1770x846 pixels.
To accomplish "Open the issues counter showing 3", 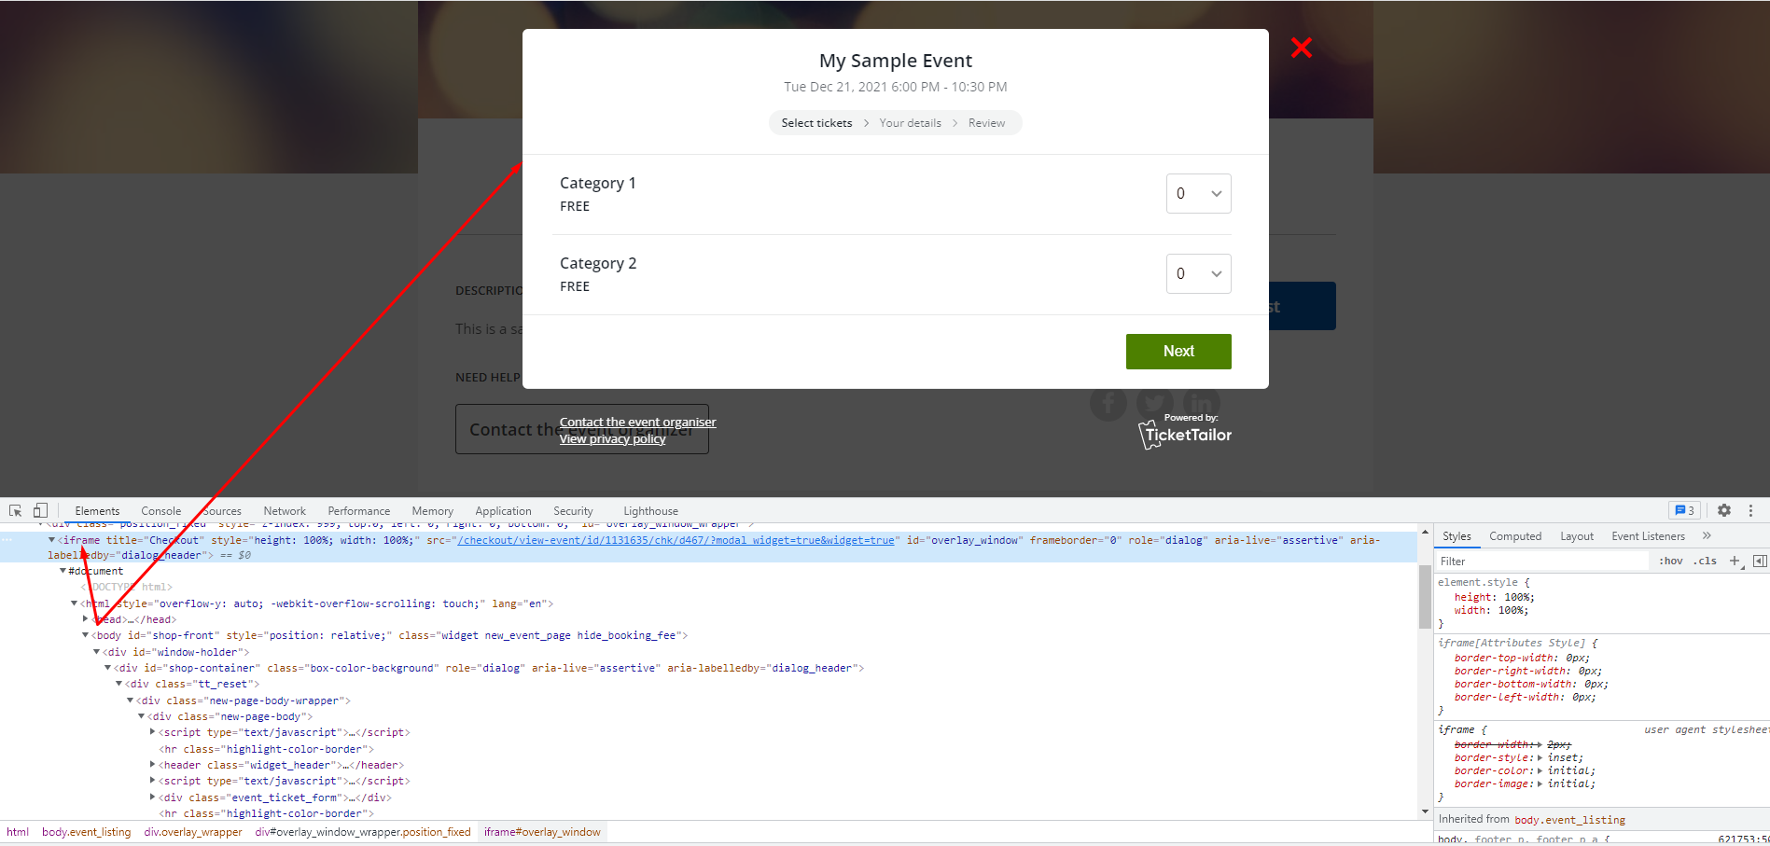I will pyautogui.click(x=1684, y=510).
